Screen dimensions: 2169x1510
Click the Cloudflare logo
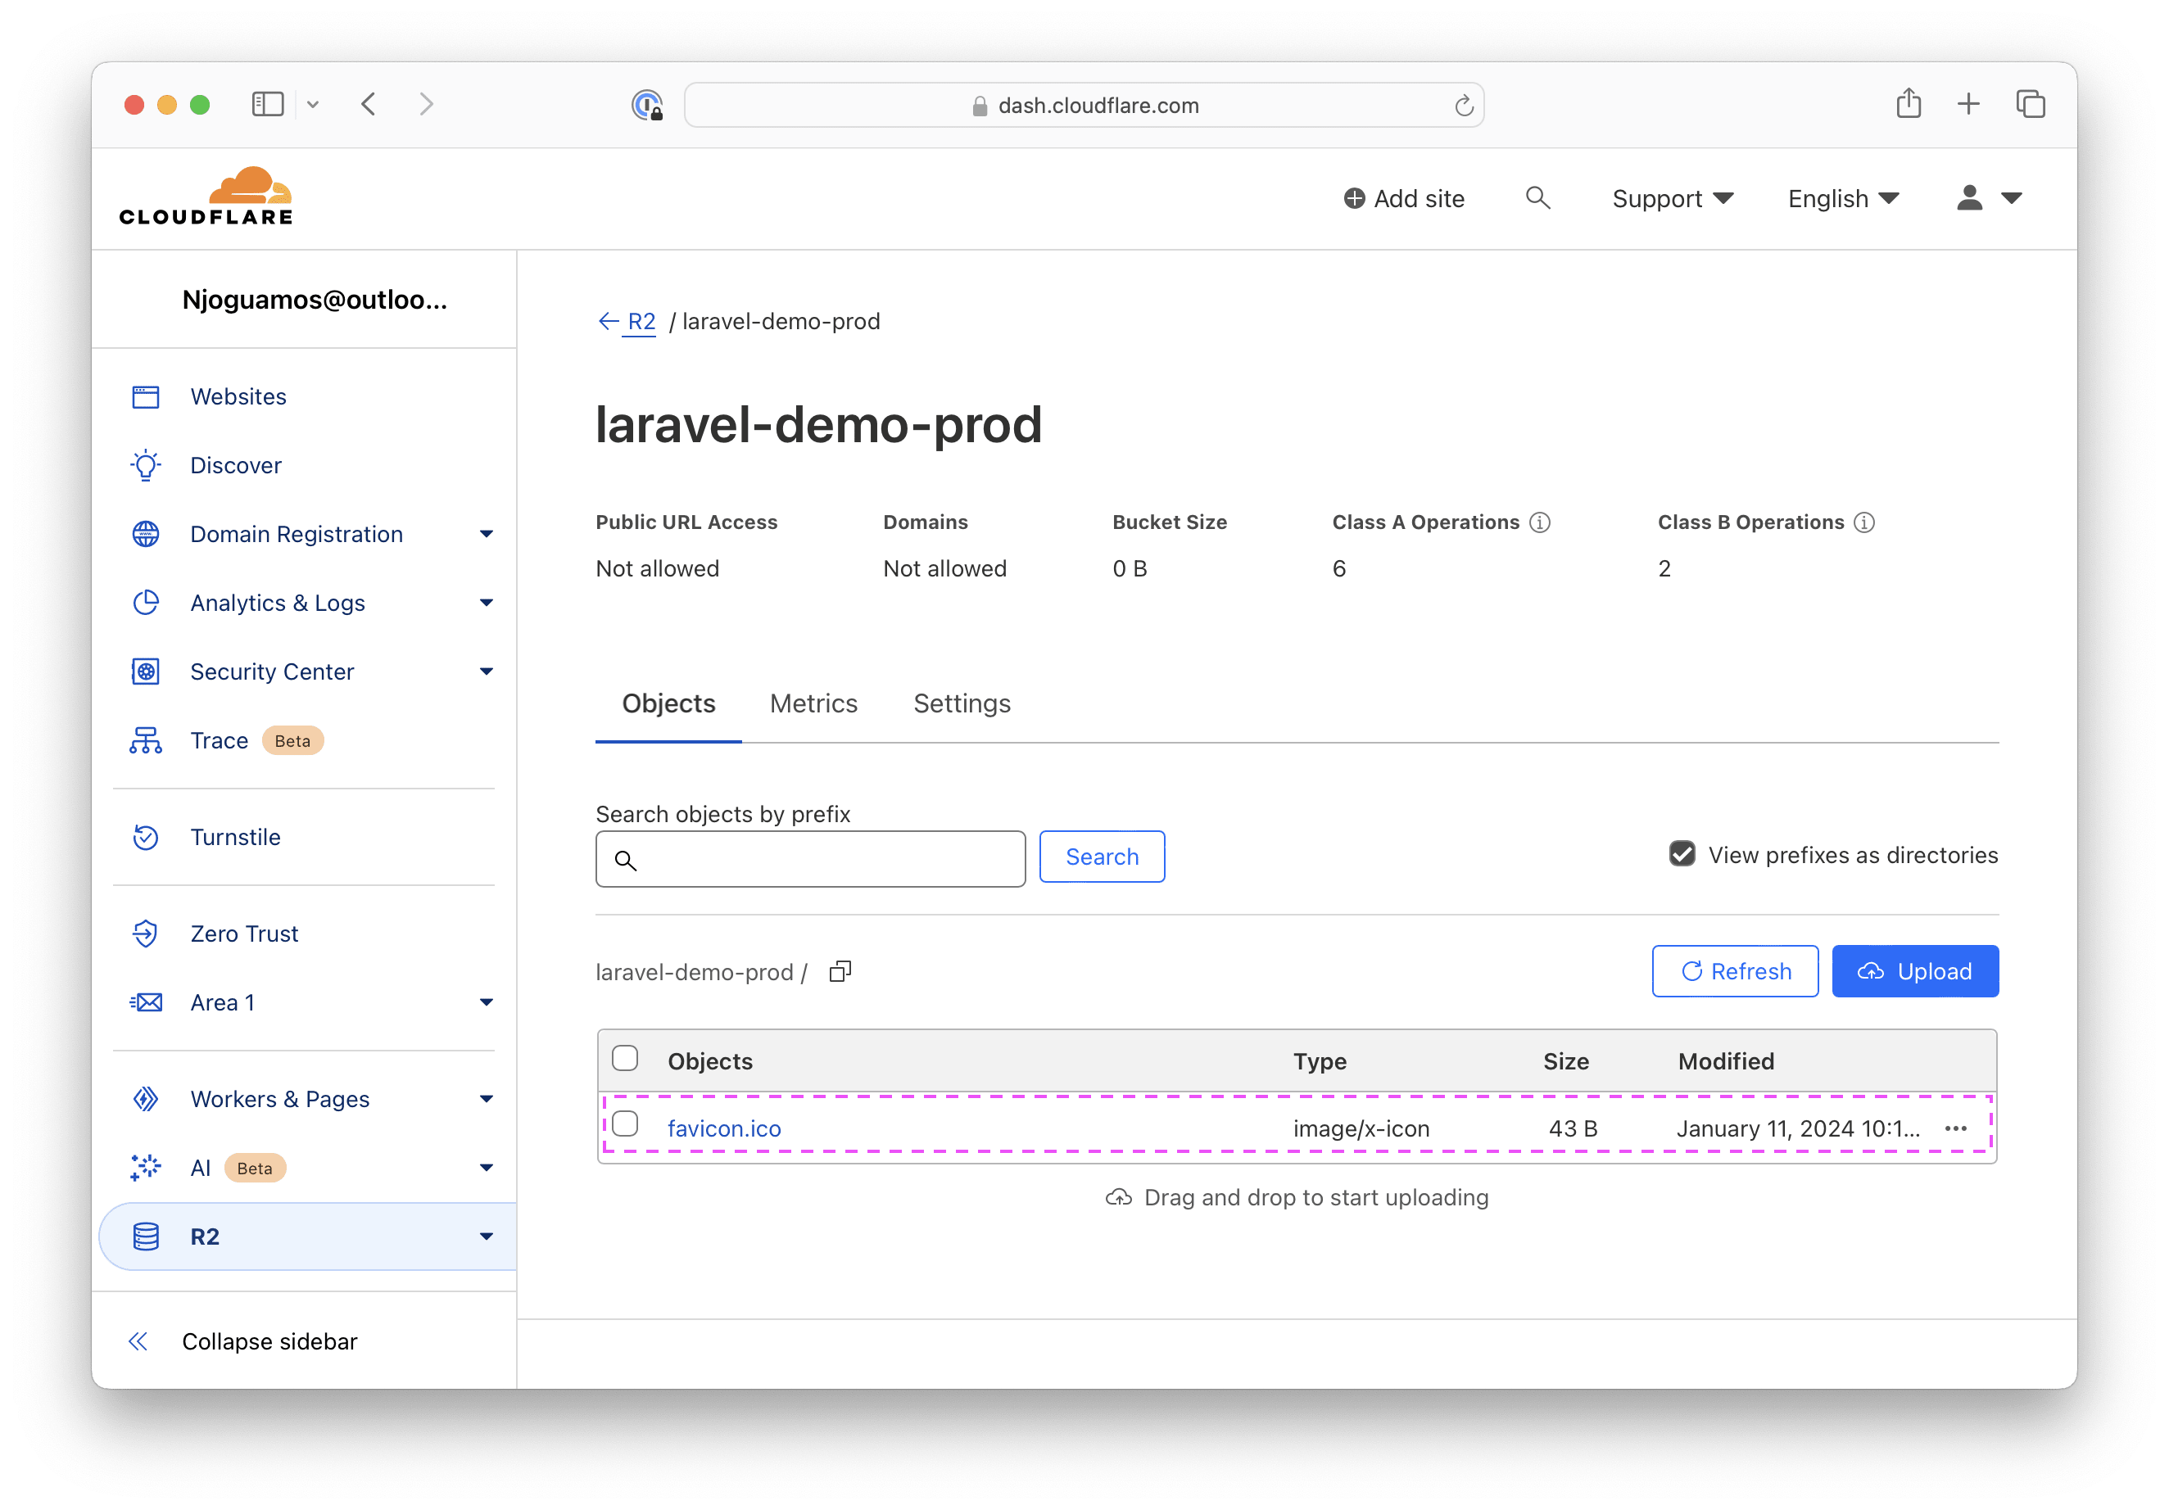(x=206, y=197)
